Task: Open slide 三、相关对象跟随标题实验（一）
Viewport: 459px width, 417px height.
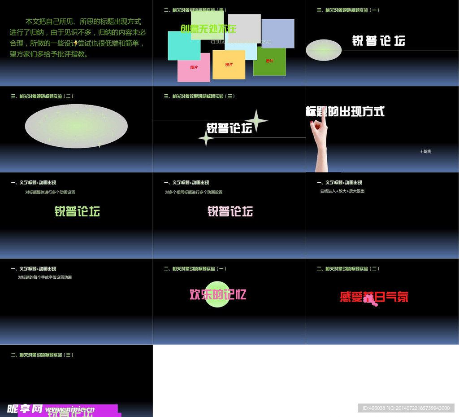Action: (x=382, y=43)
